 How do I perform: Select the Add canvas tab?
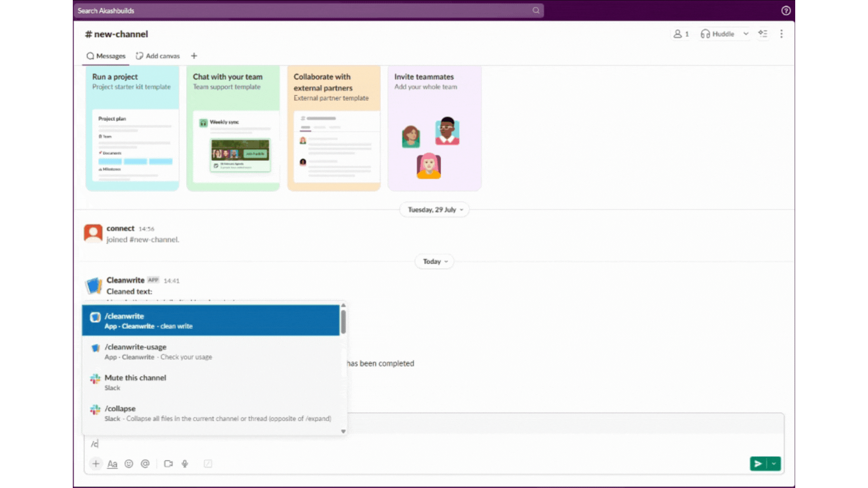tap(158, 56)
